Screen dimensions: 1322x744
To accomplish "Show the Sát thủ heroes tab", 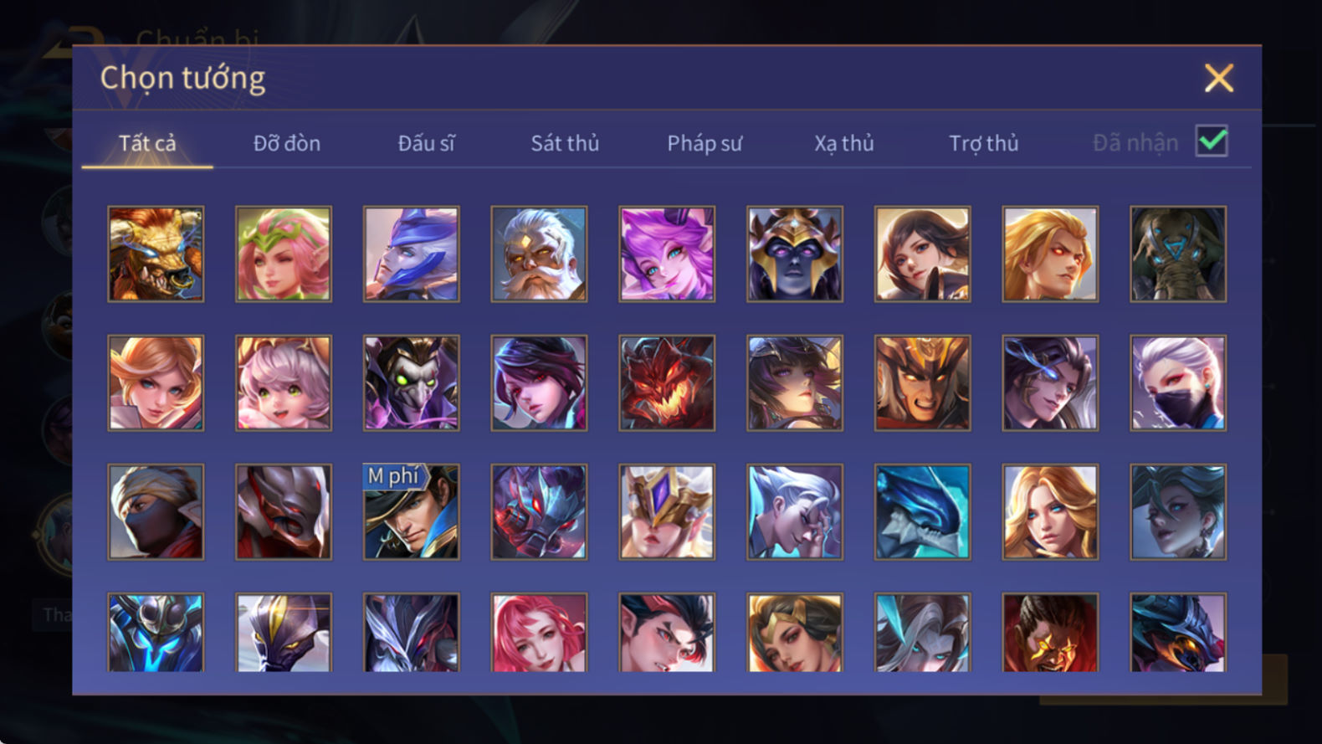I will pyautogui.click(x=565, y=143).
